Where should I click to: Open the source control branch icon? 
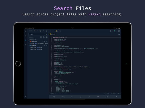coord(26,45)
